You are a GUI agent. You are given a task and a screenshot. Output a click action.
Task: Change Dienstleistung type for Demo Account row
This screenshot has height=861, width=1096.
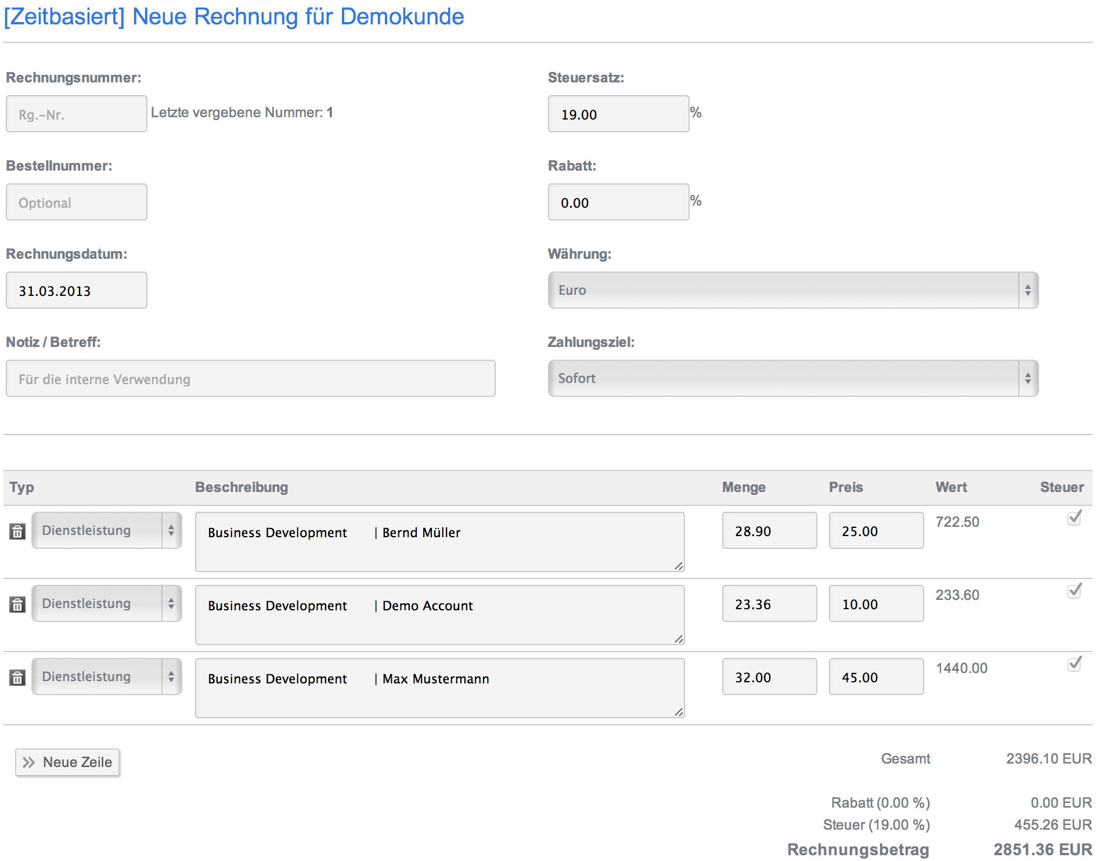point(107,603)
